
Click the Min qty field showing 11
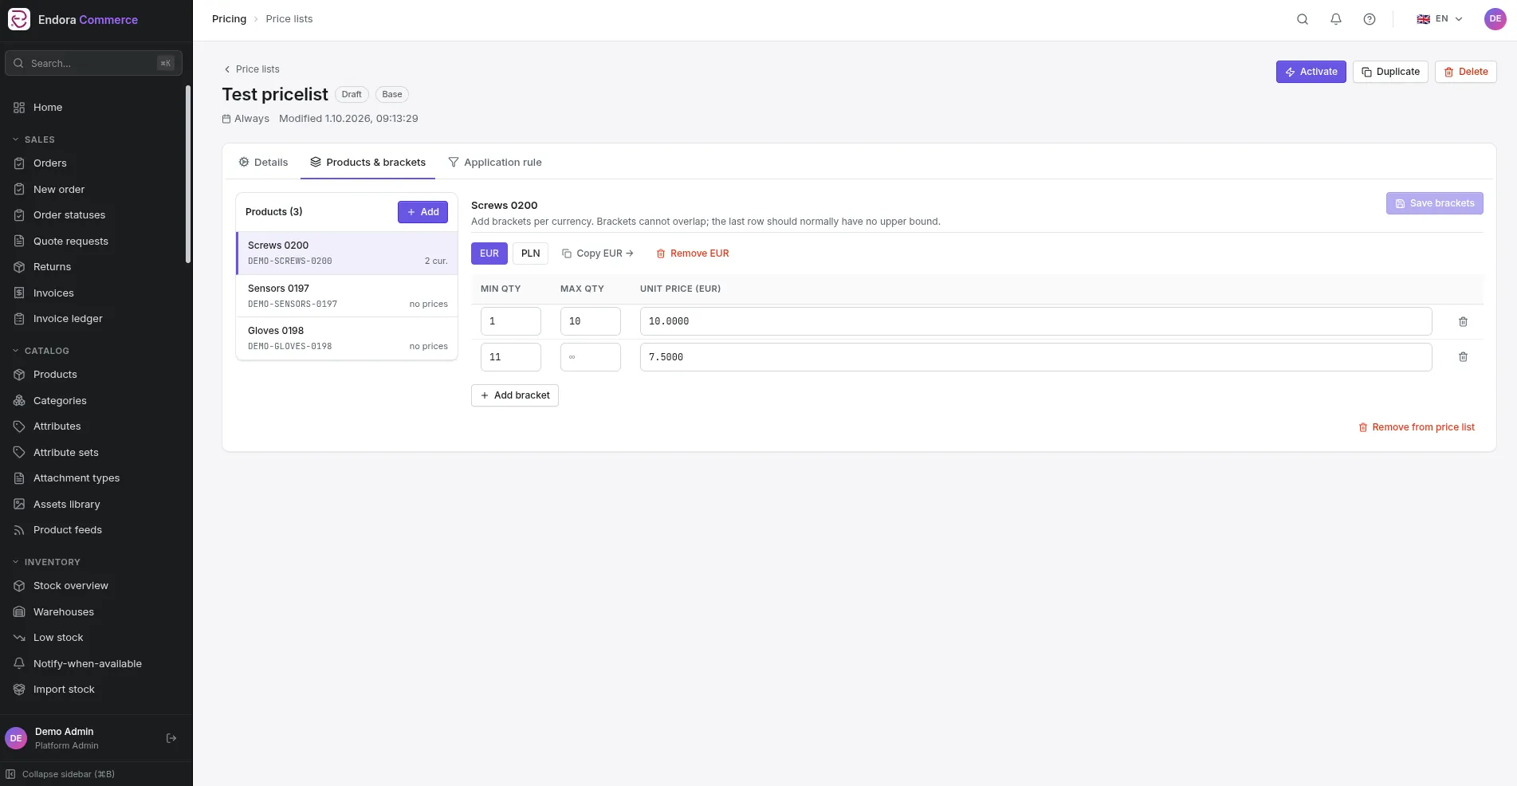[x=511, y=357]
